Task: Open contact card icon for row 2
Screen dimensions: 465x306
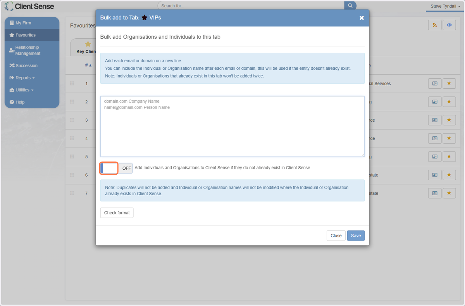Action: tap(435, 101)
